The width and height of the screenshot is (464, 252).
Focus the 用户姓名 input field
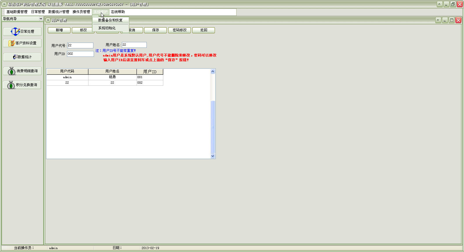pyautogui.click(x=134, y=45)
